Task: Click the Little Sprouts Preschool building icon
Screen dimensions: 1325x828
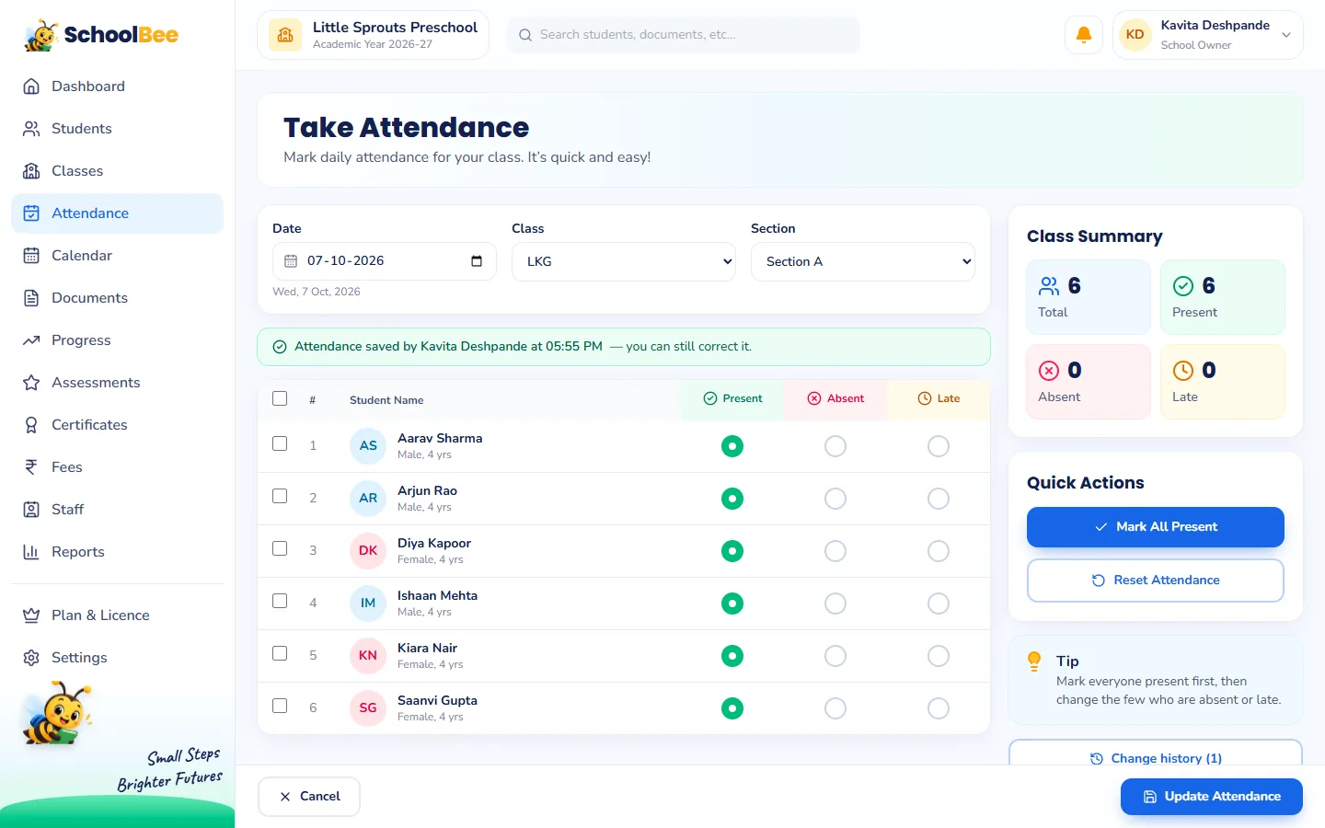Action: [x=285, y=35]
